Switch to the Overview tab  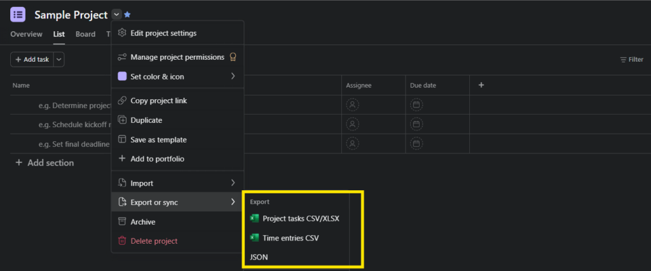point(26,34)
